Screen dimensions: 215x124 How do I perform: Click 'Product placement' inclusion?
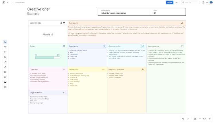tap(115, 77)
